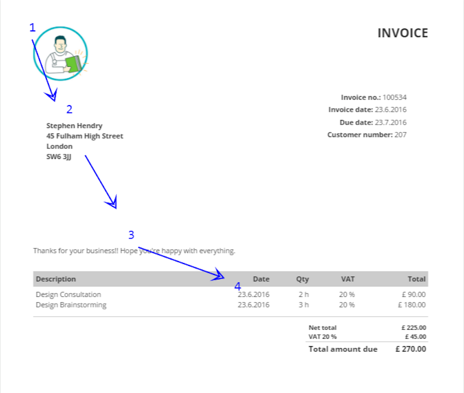This screenshot has height=393, width=464.
Task: Click the company logo with the painter illustration
Action: (x=60, y=54)
